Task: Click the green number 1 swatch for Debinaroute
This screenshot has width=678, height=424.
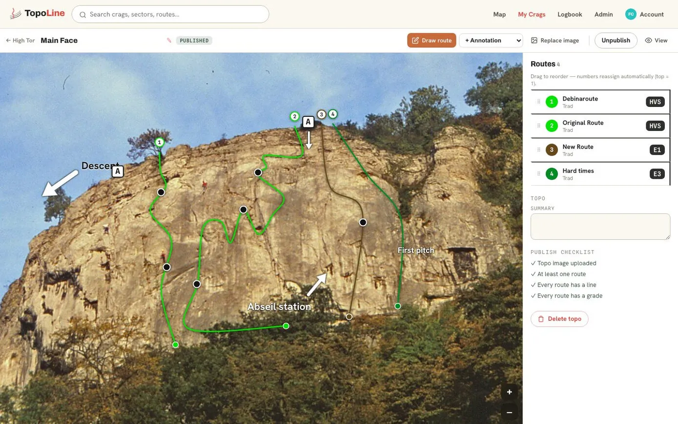Action: coord(552,102)
